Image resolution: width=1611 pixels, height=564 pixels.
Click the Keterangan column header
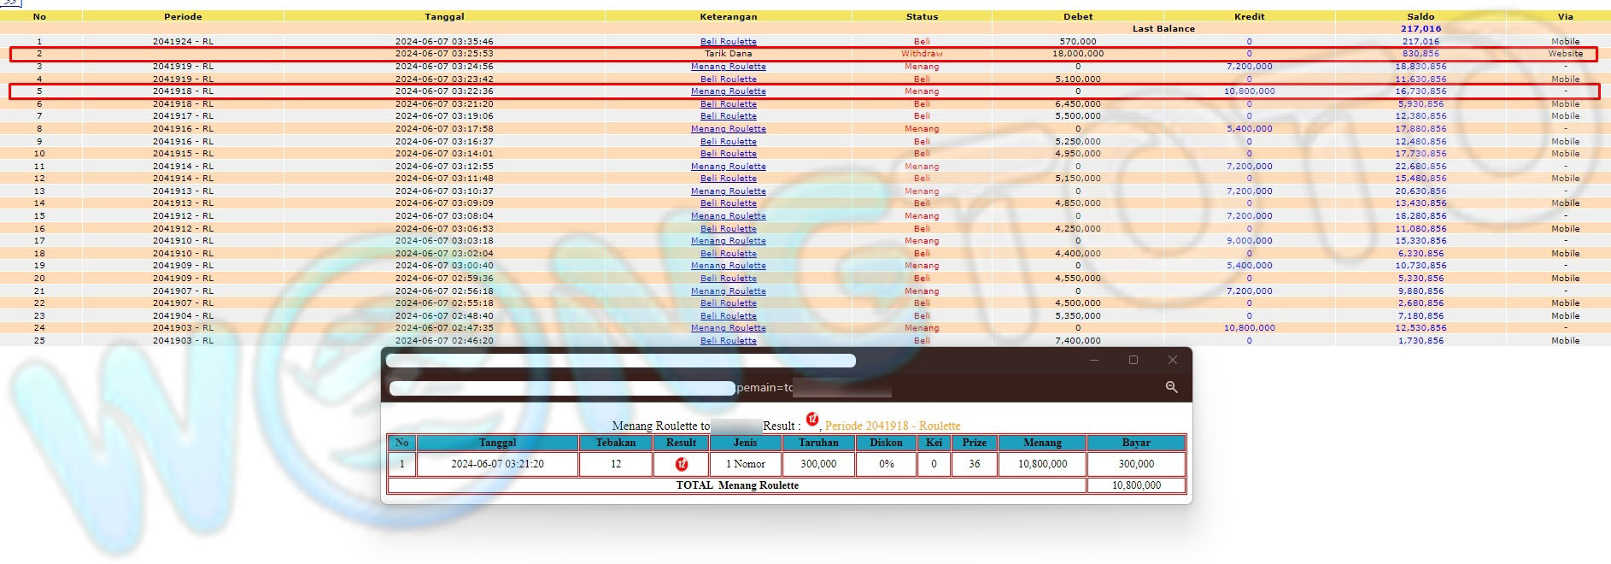pos(728,16)
